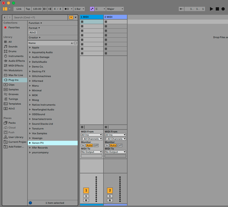Open the root note C dropdown
Image resolution: width=228 pixels, height=207 pixels.
(100, 9)
